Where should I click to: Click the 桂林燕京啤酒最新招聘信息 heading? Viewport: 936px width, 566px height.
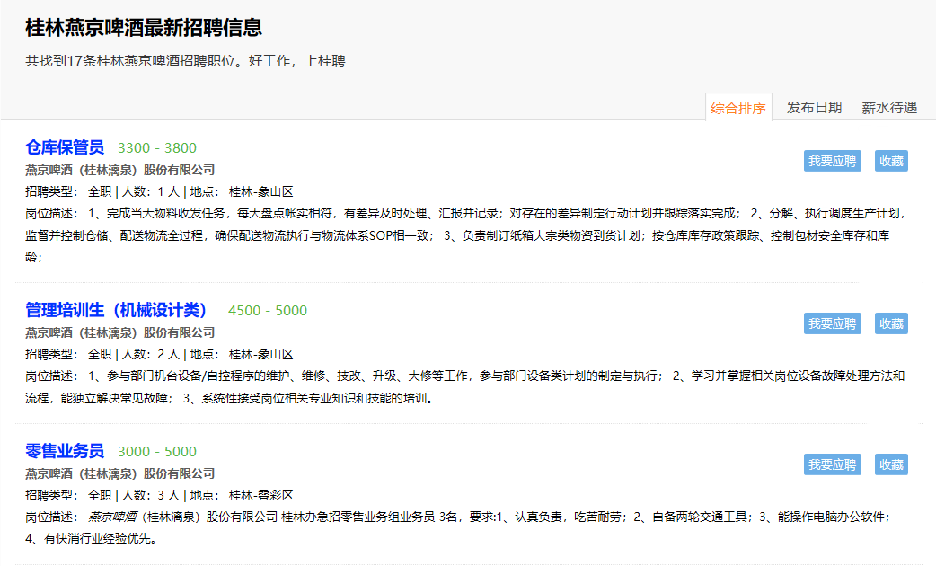click(144, 28)
